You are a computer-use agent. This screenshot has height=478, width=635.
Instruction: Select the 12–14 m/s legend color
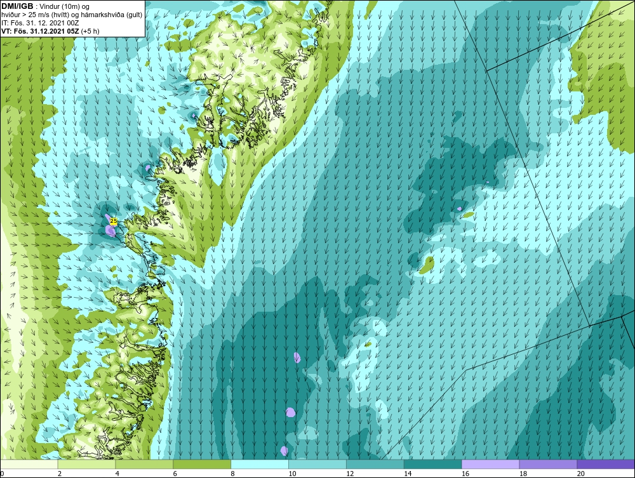pos(375,464)
